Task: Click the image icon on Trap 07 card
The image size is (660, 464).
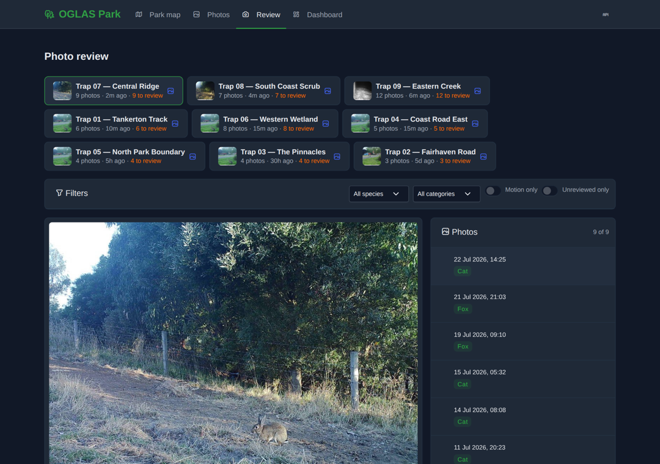Action: (170, 91)
